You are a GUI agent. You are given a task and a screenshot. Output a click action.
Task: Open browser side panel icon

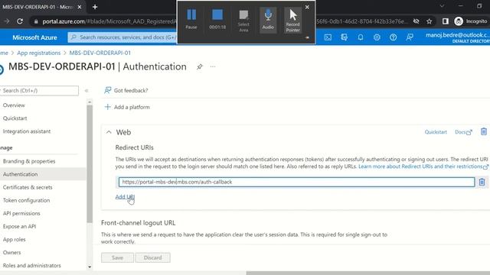pyautogui.click(x=446, y=21)
